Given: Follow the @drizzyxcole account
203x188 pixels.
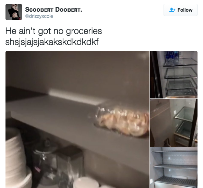Looking at the screenshot, I should coord(180,10).
